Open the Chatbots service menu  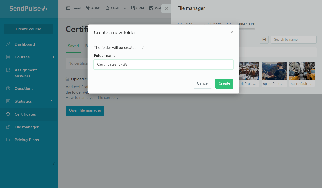(x=115, y=8)
